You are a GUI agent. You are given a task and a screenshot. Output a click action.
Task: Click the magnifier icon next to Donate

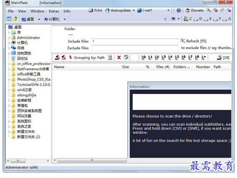tap(209, 10)
